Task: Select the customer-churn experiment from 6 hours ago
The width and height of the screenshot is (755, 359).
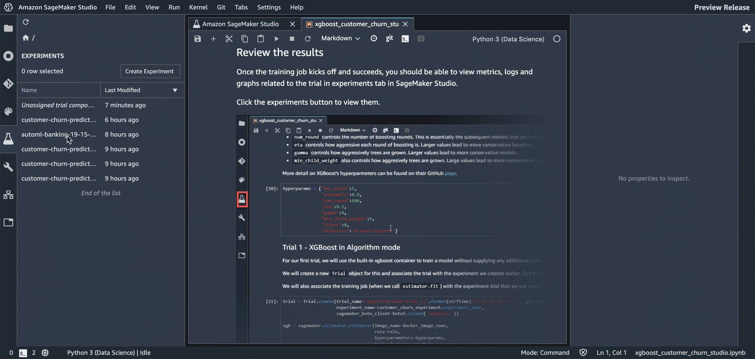Action: [101, 120]
